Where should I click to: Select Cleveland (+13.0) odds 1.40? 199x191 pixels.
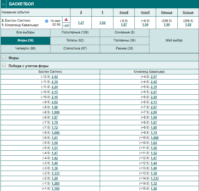pos(154,168)
